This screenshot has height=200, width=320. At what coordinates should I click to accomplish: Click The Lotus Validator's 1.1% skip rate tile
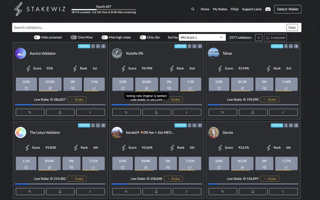pyautogui.click(x=26, y=164)
